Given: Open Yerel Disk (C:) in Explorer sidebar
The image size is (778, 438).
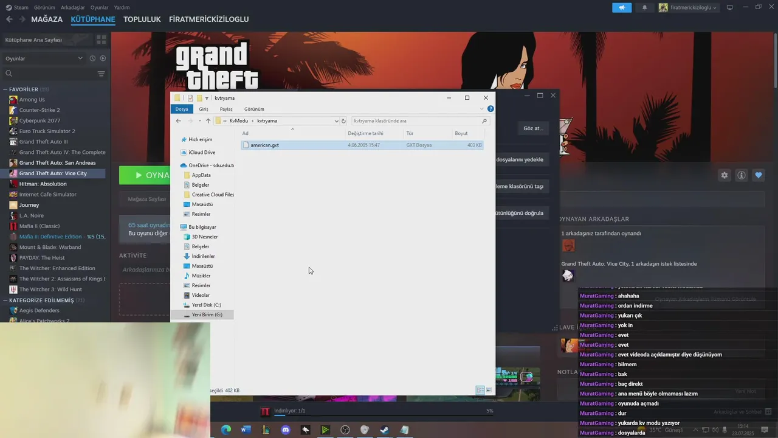Looking at the screenshot, I should 206,305.
